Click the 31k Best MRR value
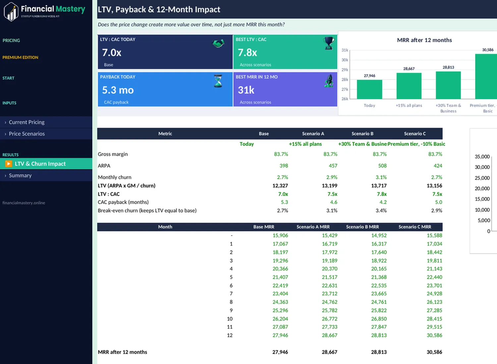Screen dimensions: 497x364 [246, 90]
